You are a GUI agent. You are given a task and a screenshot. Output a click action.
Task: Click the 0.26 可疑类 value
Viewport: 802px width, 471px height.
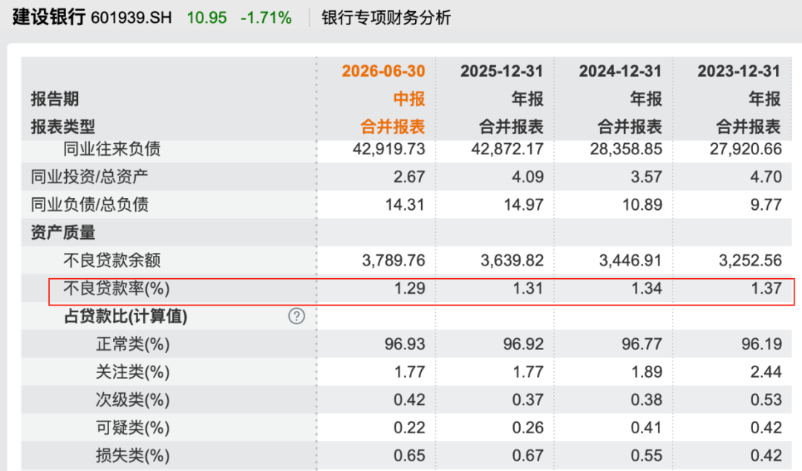click(x=528, y=427)
